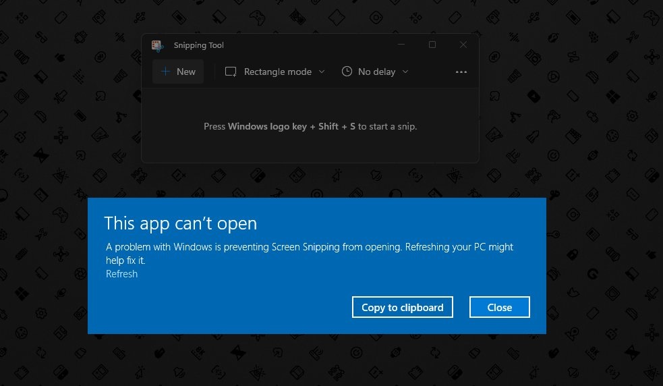Open the Rectangle mode snipping dropdown label
The image size is (663, 386).
tap(277, 72)
